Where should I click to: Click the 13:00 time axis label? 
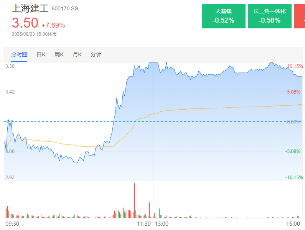162,223
